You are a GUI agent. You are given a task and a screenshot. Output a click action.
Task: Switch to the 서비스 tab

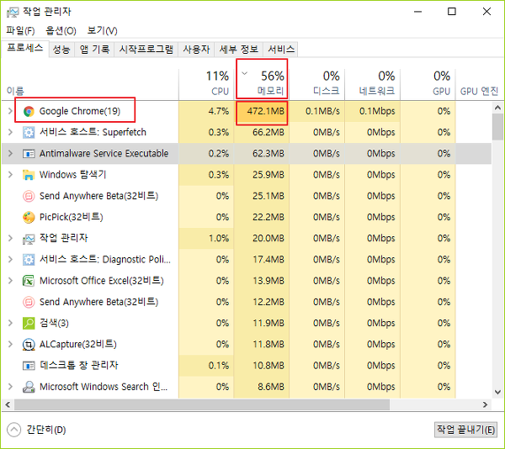pyautogui.click(x=281, y=50)
